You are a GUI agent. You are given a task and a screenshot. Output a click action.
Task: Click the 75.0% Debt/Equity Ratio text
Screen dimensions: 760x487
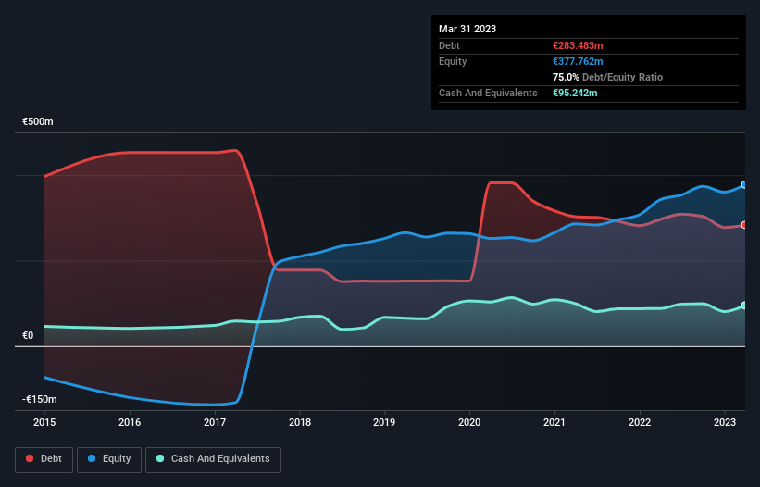607,77
